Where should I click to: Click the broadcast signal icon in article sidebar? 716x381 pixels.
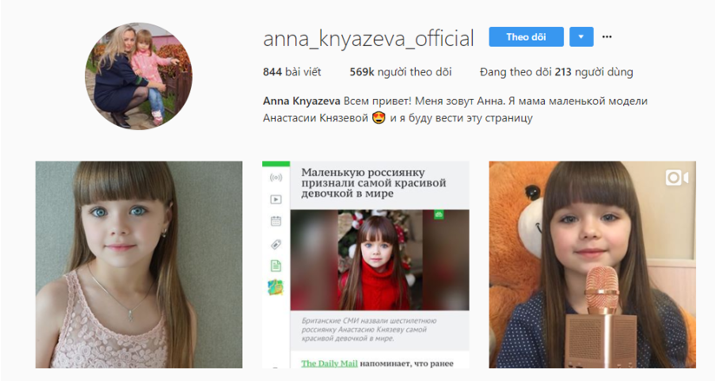point(276,177)
